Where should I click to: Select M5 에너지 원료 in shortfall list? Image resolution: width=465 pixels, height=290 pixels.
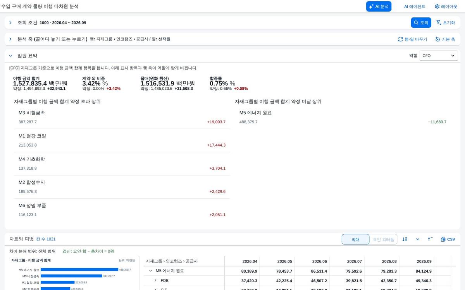point(343,117)
